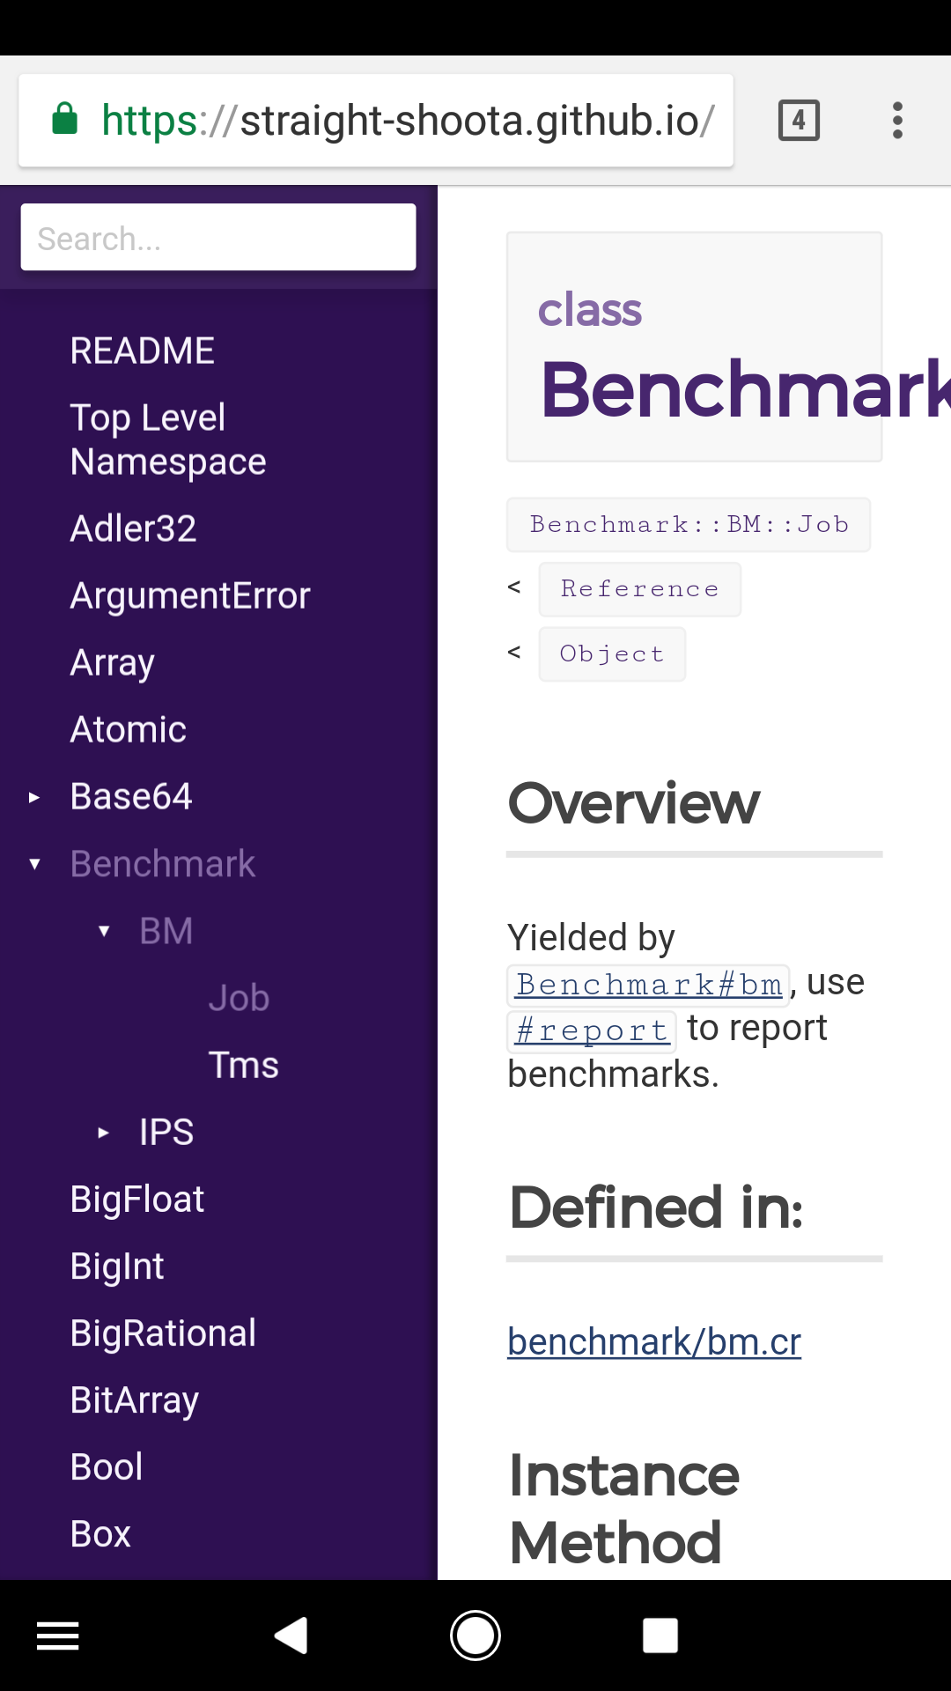Select the Tms entry under BM
The image size is (951, 1691).
tap(244, 1065)
